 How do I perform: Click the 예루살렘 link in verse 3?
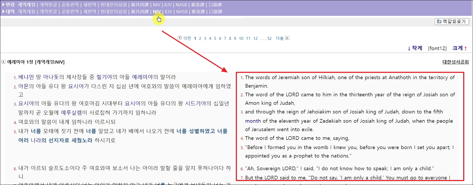point(71,113)
